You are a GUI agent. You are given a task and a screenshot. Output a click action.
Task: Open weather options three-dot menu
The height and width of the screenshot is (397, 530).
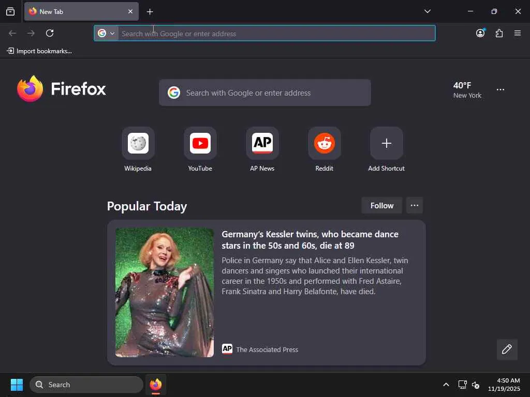[x=500, y=90]
